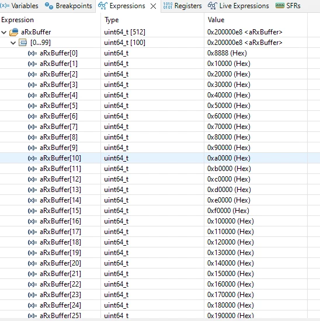Click the variable icon beside aRxBuffer[20]
The height and width of the screenshot is (321, 320).
[32, 263]
